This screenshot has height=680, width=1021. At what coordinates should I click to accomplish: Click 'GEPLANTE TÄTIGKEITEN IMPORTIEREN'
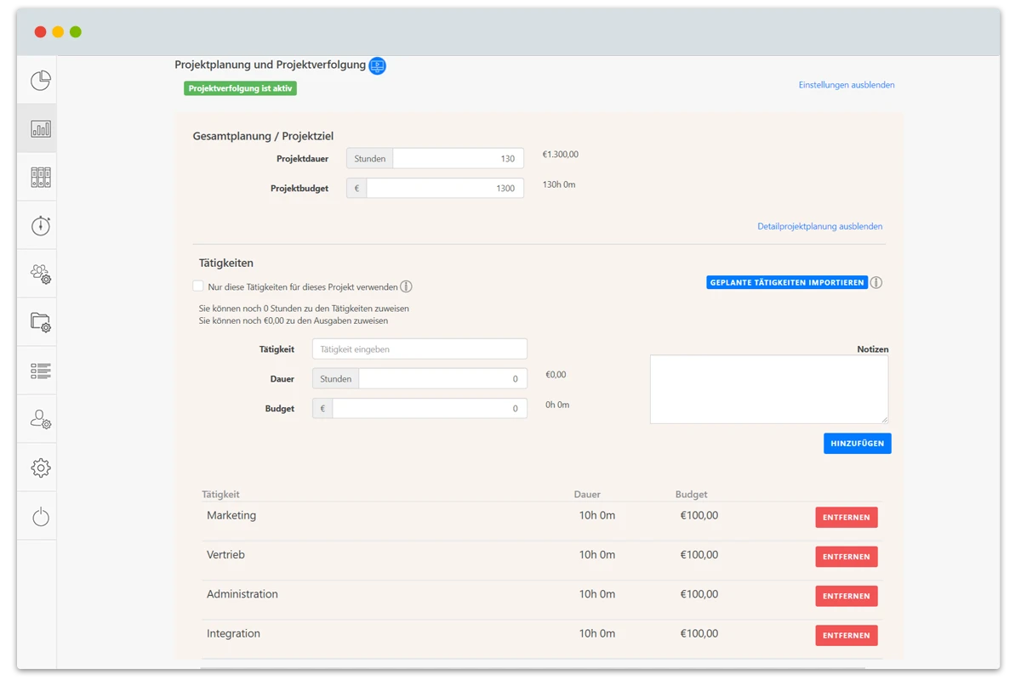(787, 282)
